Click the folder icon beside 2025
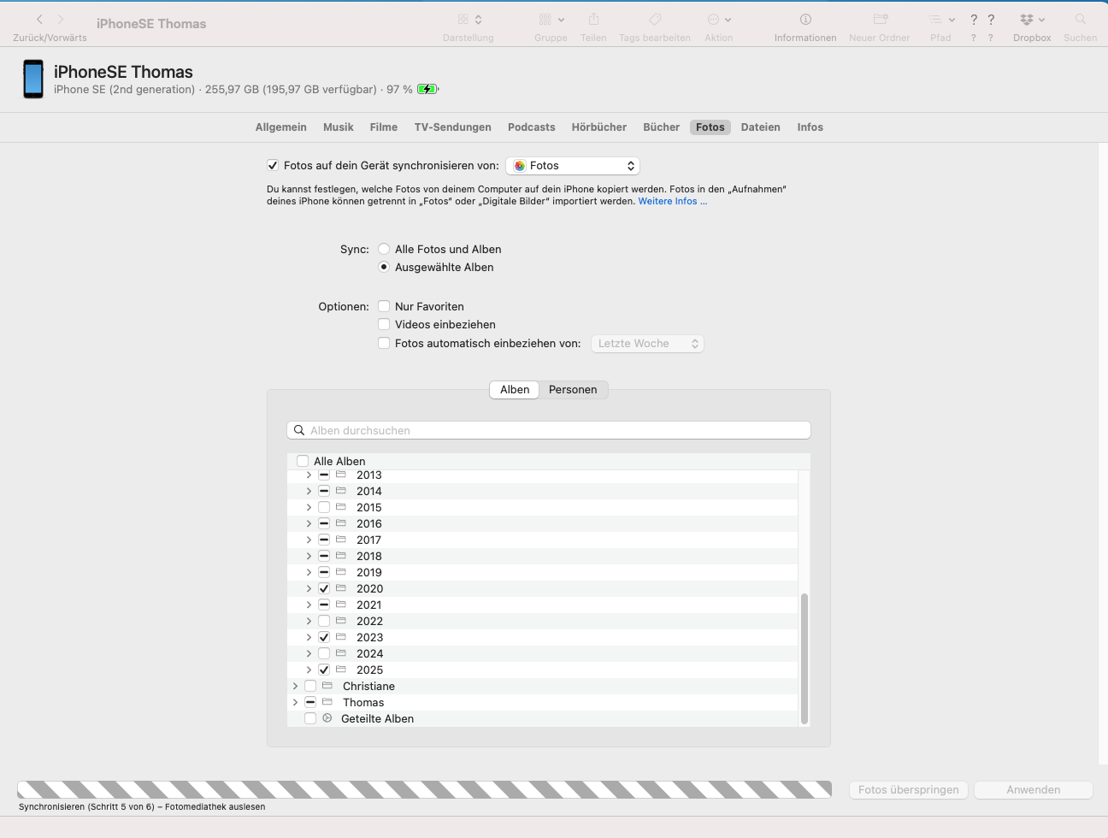Screen dimensions: 1108x838 (x=341, y=670)
